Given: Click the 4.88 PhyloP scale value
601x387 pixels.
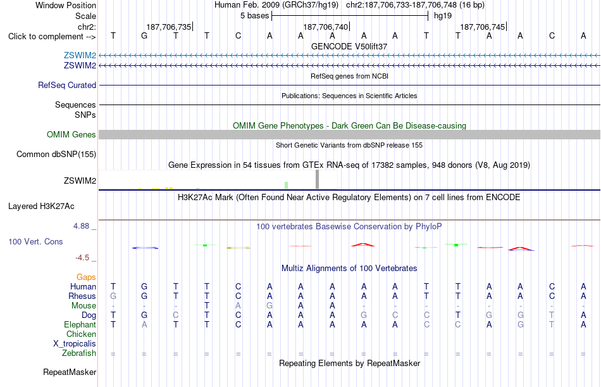Looking at the screenshot, I should point(81,226).
